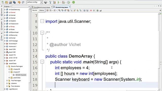The height and width of the screenshot is (91, 162).
Task: Switch to the DemoBankAccount.java tab
Action: point(42,7)
